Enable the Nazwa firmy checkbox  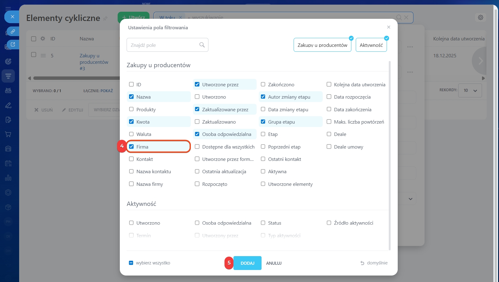(131, 184)
